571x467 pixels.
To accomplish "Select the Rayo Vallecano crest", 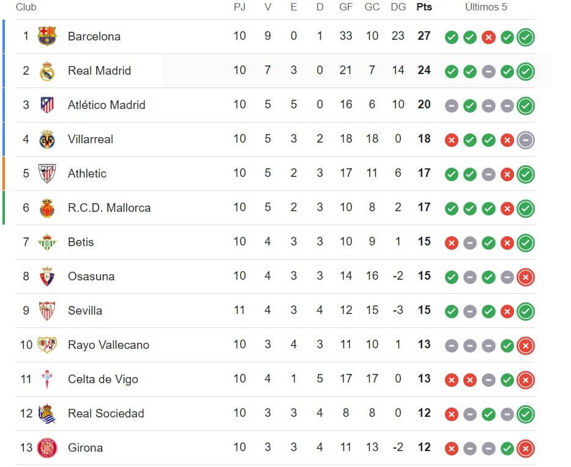I will click(x=47, y=345).
